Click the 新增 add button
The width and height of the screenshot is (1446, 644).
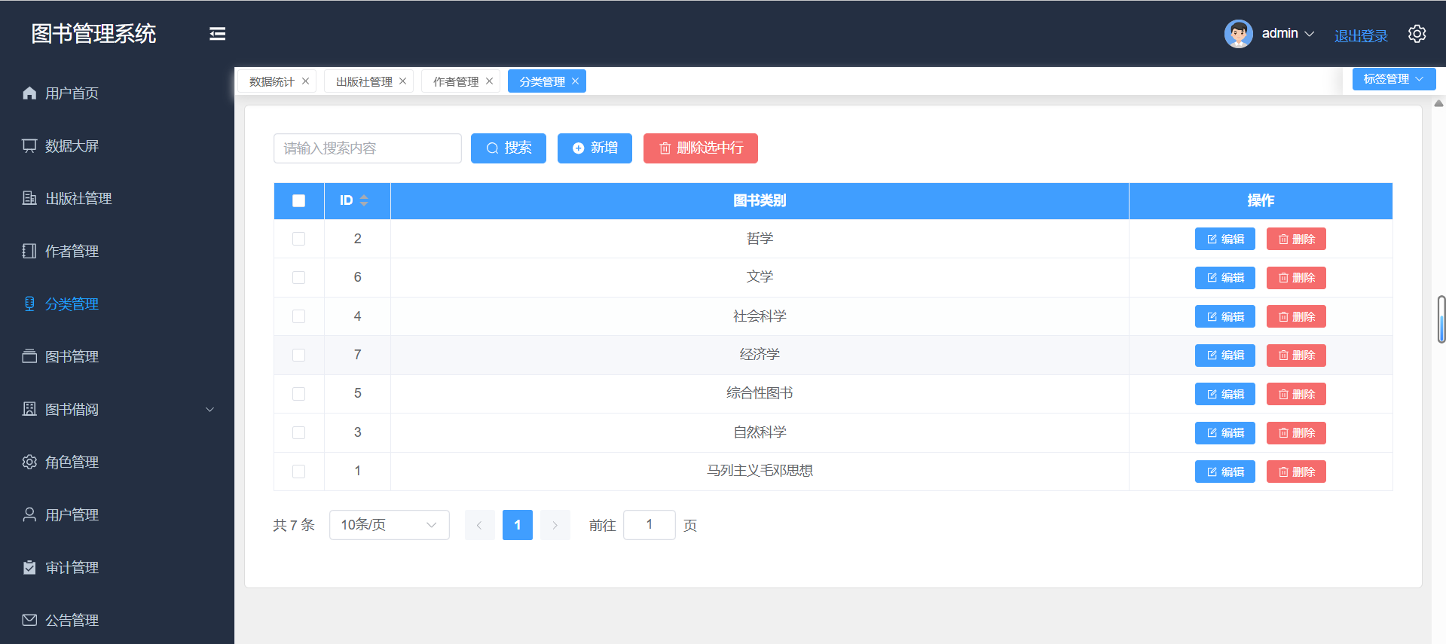point(595,148)
